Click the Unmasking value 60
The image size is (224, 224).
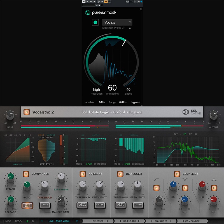point(112,88)
